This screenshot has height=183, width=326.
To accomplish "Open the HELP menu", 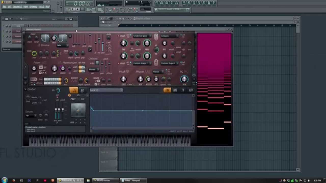I will (48, 7).
